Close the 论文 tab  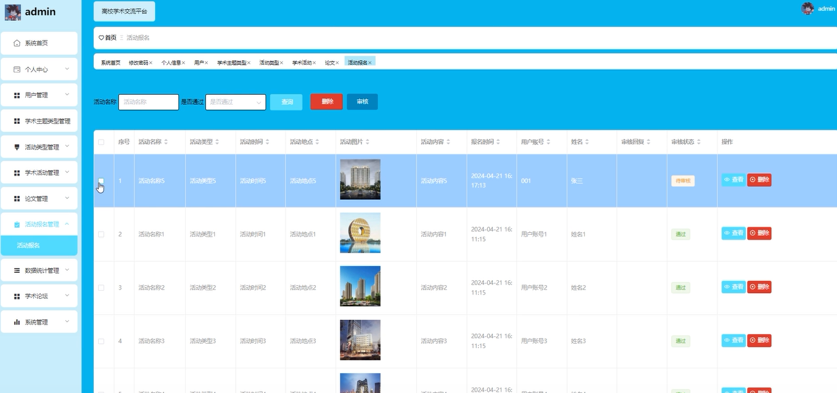337,63
